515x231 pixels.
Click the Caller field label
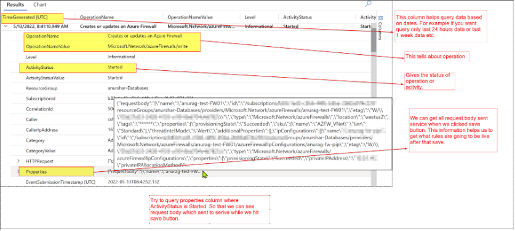(x=32, y=120)
